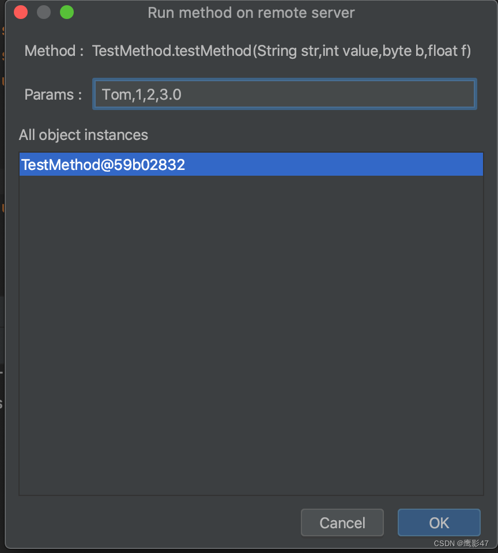Click Cancel to dismiss the dialog
Image resolution: width=498 pixels, height=553 pixels.
point(342,522)
